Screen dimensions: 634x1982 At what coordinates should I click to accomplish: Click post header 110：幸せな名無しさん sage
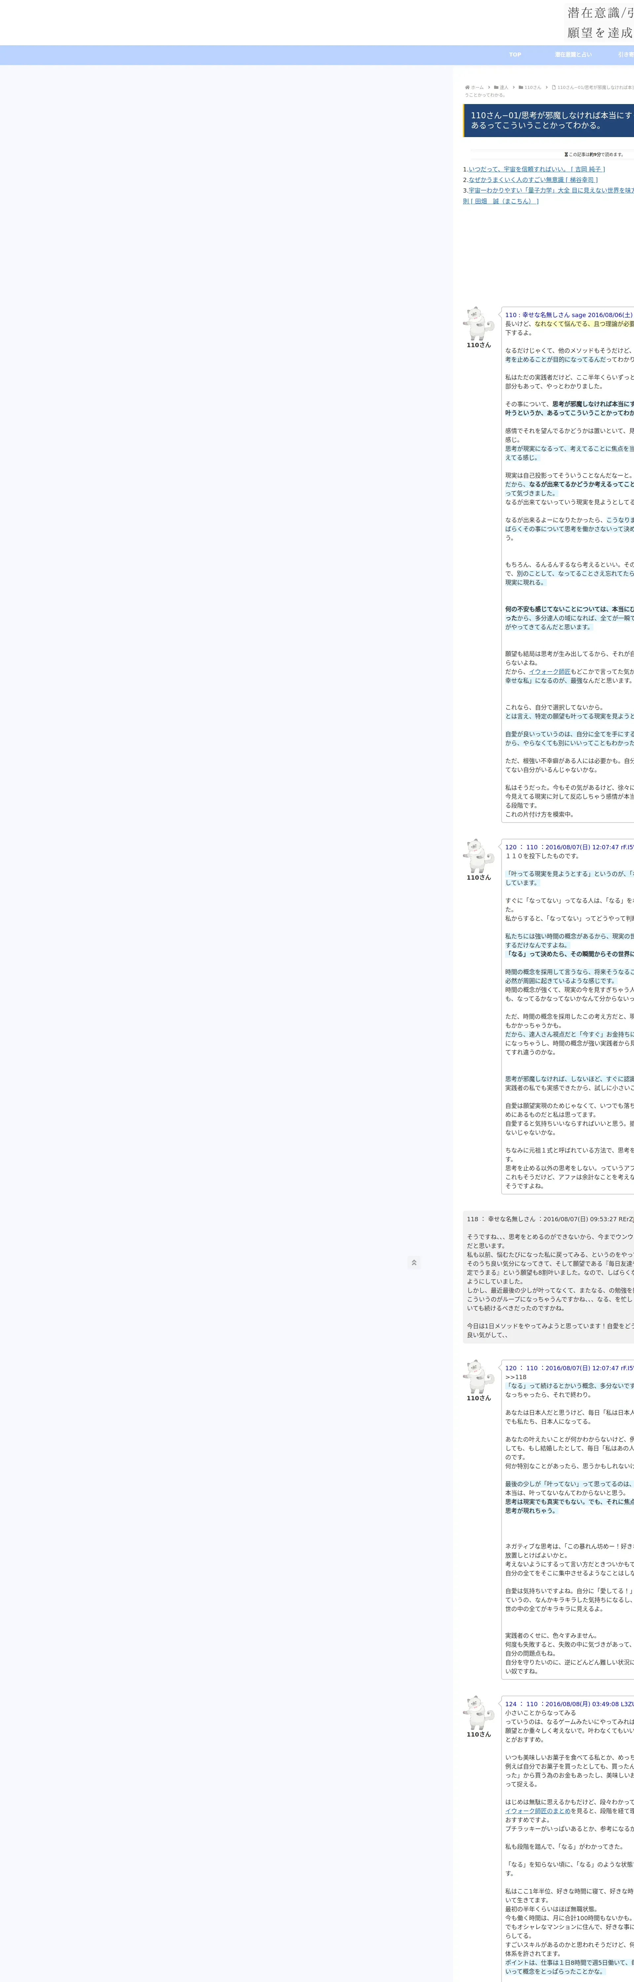coord(569,315)
